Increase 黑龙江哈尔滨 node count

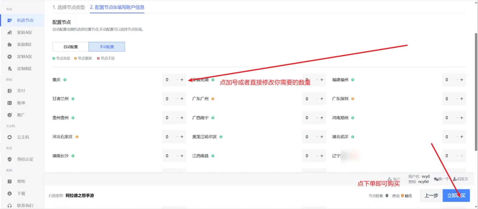(322, 137)
